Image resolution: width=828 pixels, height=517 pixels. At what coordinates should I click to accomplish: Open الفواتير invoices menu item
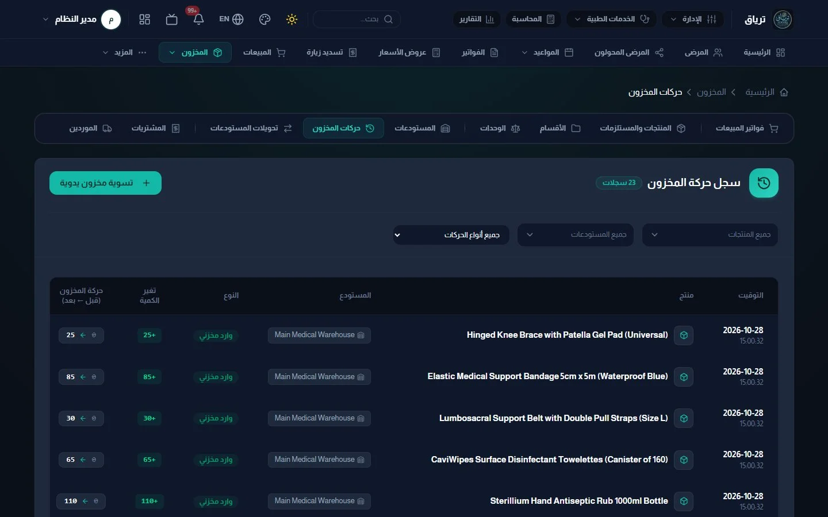[x=480, y=52]
